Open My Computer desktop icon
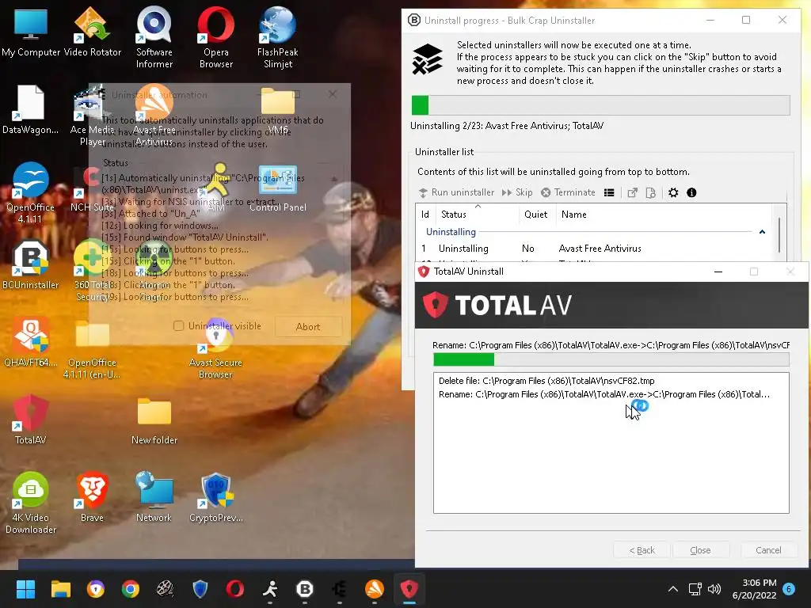This screenshot has height=608, width=811. [x=31, y=32]
